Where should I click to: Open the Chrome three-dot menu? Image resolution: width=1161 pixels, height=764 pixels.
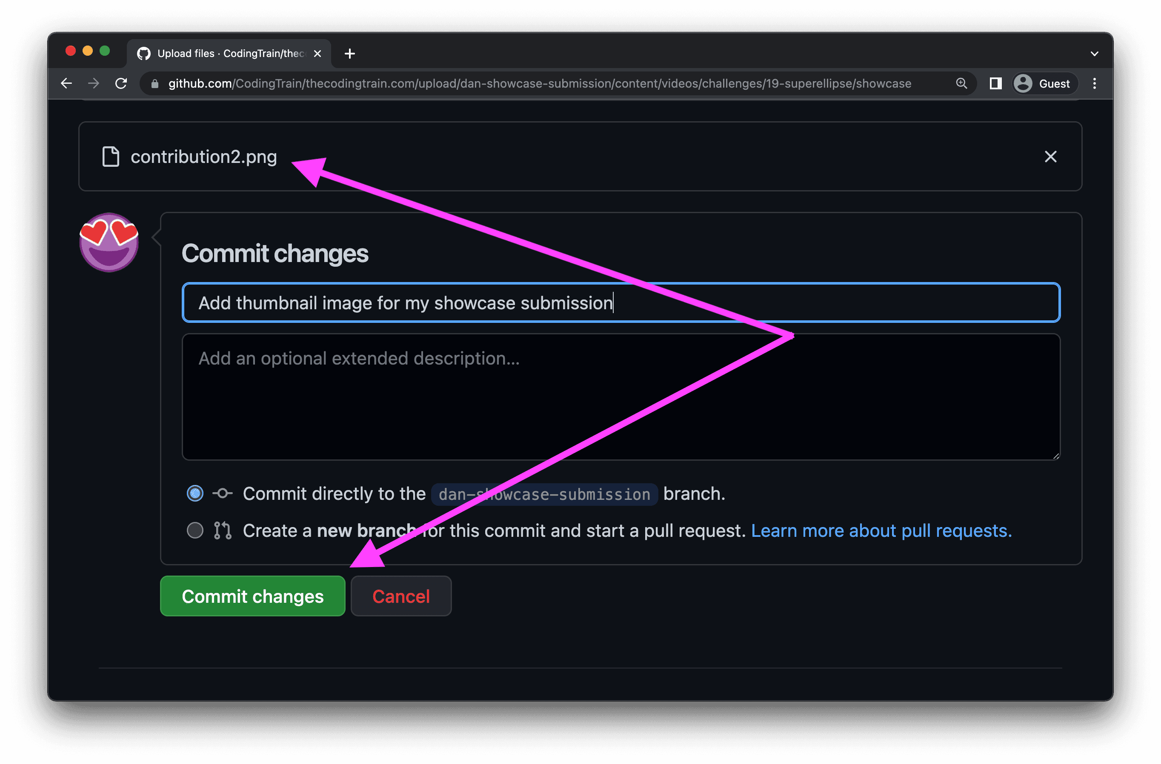coord(1094,83)
